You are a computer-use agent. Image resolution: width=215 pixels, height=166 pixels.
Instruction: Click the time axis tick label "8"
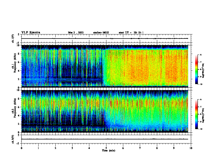click(x=157, y=148)
